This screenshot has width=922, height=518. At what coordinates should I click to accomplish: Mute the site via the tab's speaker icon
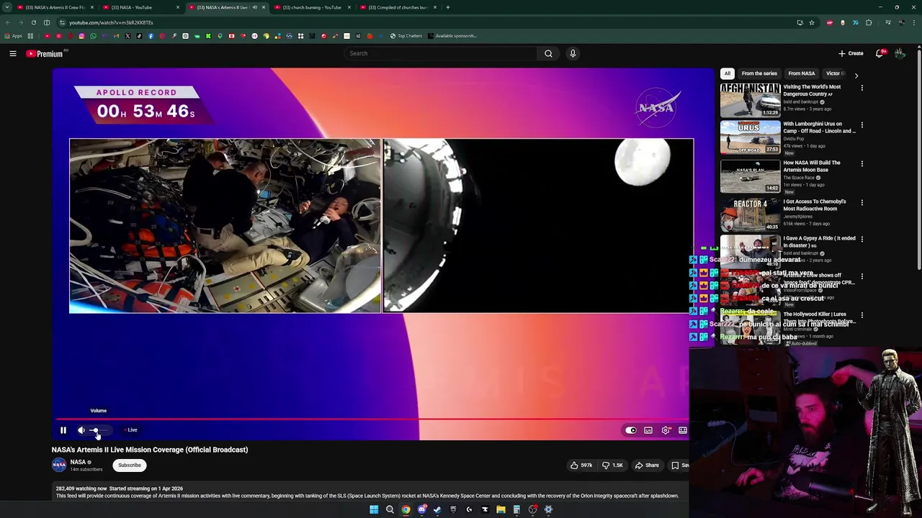[x=254, y=7]
